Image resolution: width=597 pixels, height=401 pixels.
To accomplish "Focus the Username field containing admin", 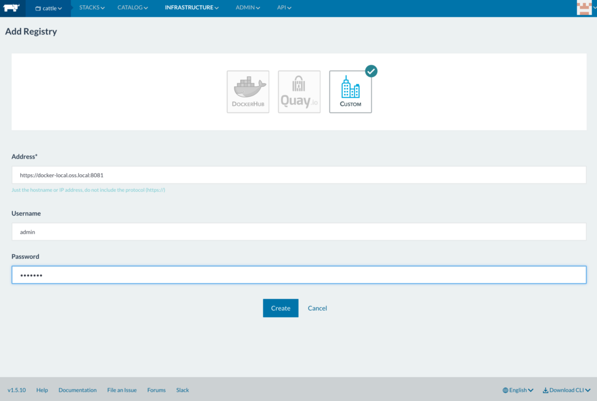I will pos(298,231).
